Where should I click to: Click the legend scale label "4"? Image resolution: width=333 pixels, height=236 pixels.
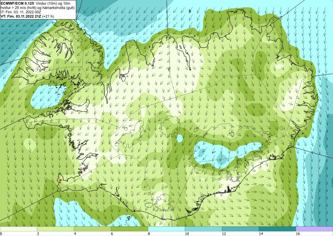75,234
